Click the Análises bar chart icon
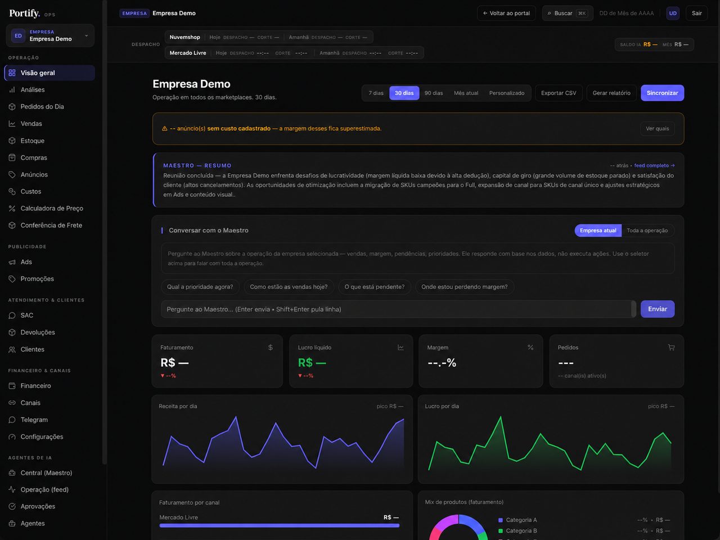Viewport: 720px width, 540px height. click(x=12, y=90)
